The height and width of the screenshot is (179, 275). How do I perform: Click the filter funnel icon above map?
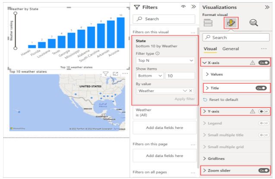(x=106, y=74)
